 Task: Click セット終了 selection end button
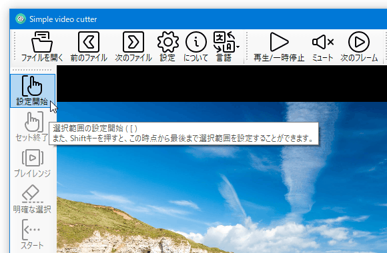[32, 126]
